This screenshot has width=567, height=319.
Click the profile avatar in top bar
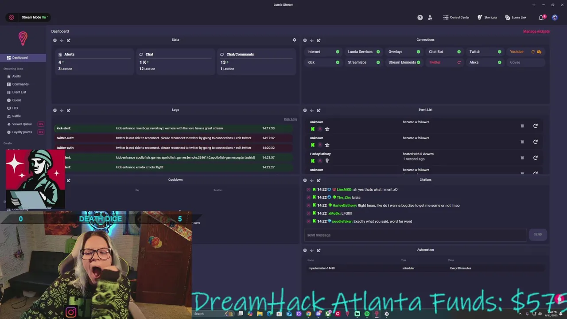[x=555, y=17]
